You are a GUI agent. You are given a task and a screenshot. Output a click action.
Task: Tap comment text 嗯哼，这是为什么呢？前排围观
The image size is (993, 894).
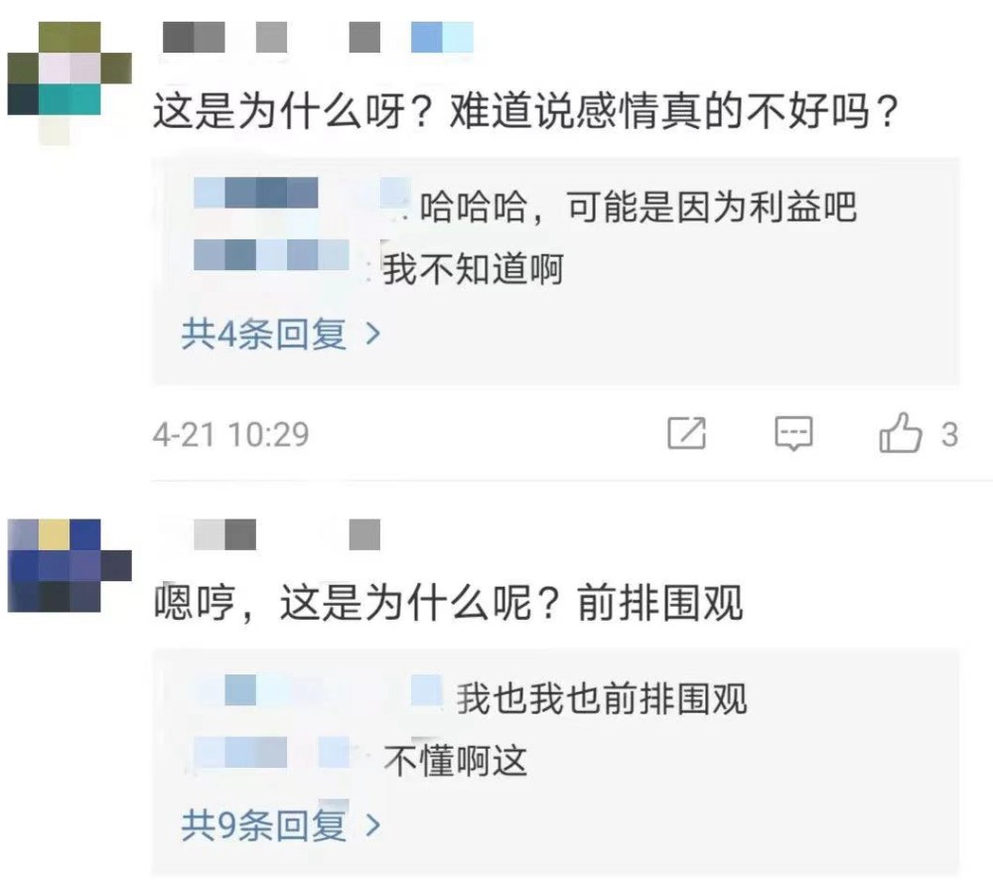[449, 603]
